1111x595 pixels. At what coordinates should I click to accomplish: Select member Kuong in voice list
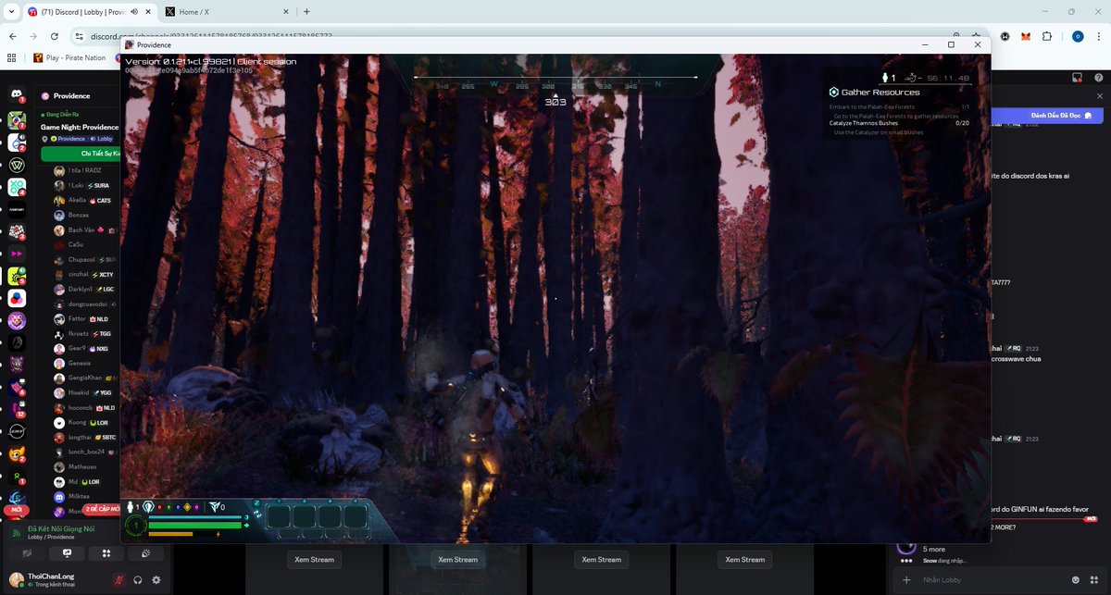click(85, 422)
